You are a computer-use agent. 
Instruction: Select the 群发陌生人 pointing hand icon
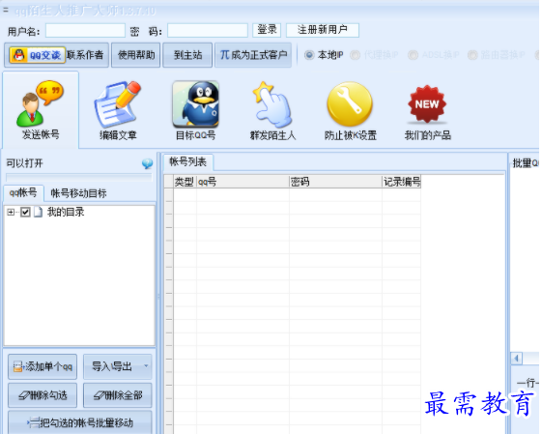click(272, 110)
